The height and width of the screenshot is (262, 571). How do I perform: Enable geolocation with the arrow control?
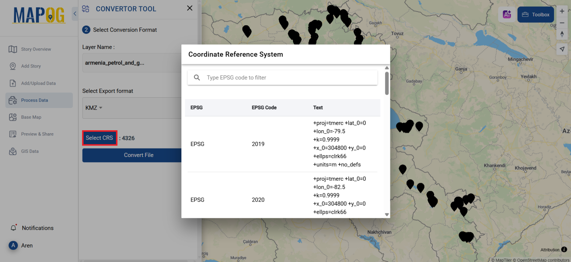pos(562,49)
